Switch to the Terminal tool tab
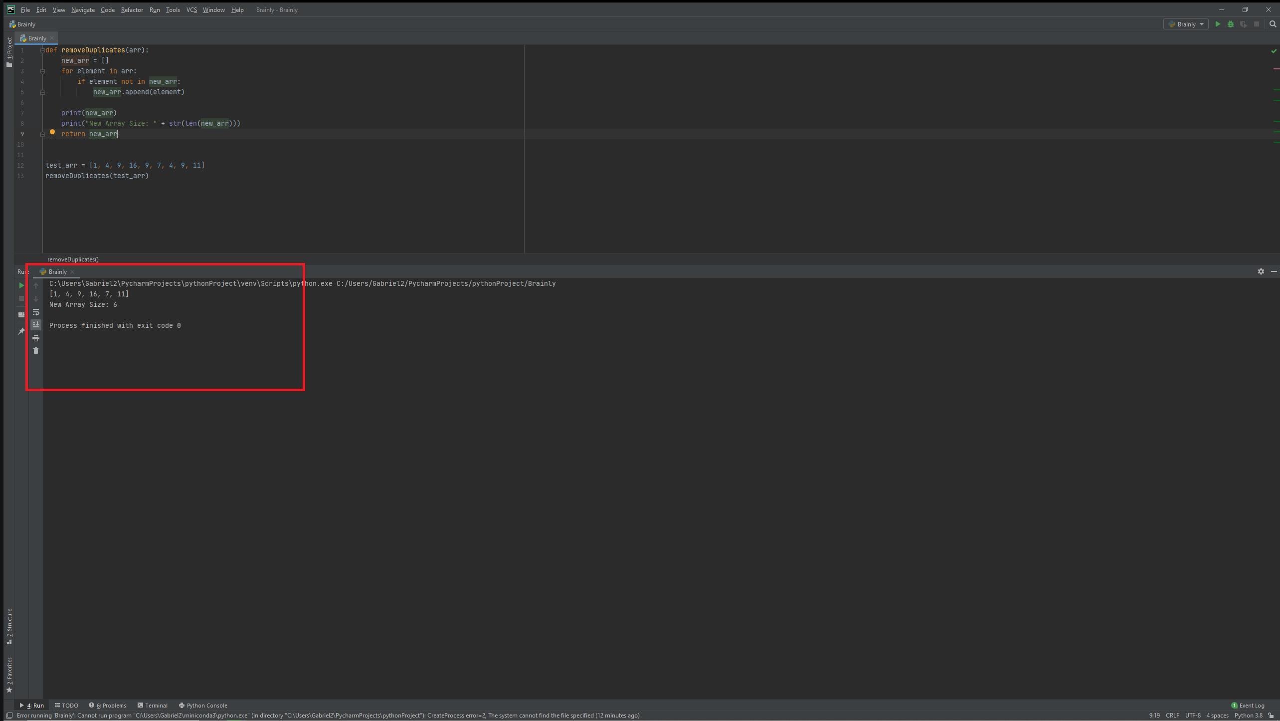 152,705
